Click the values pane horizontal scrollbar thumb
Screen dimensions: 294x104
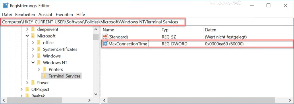coord(191,100)
